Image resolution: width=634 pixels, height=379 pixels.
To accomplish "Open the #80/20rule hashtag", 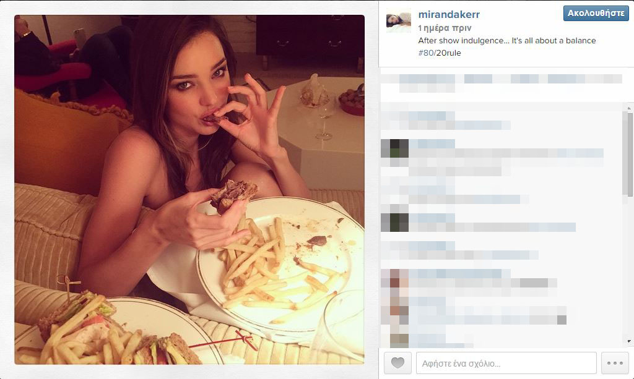I will point(440,53).
